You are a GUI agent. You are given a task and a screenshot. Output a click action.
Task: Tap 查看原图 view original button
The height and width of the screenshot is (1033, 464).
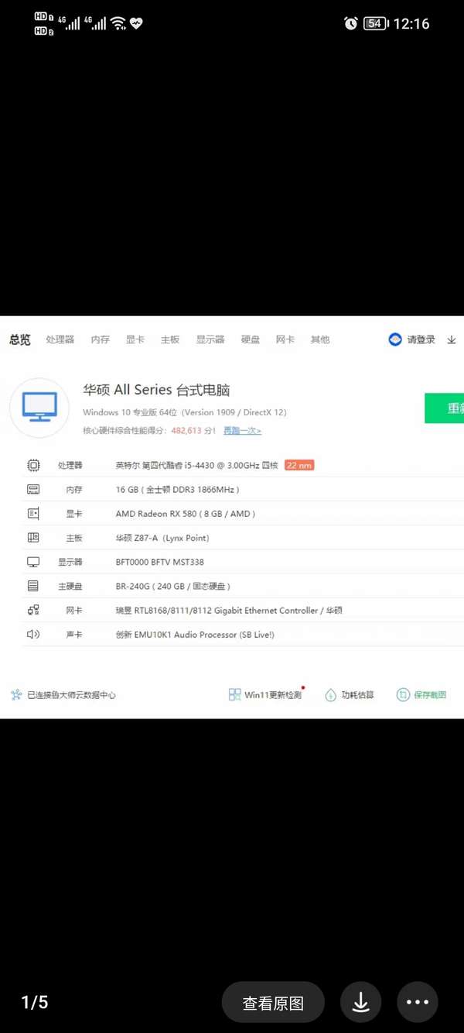273,1003
